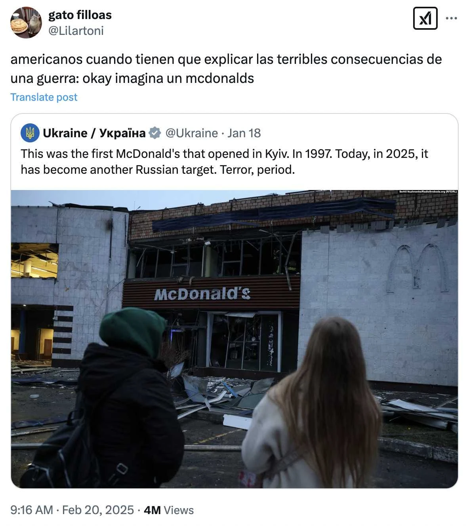Screen dimensions: 469x526
Task: Open the Grok explain-post icon
Action: (425, 18)
